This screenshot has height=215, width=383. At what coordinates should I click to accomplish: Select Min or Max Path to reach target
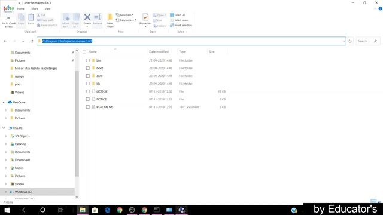(x=36, y=69)
